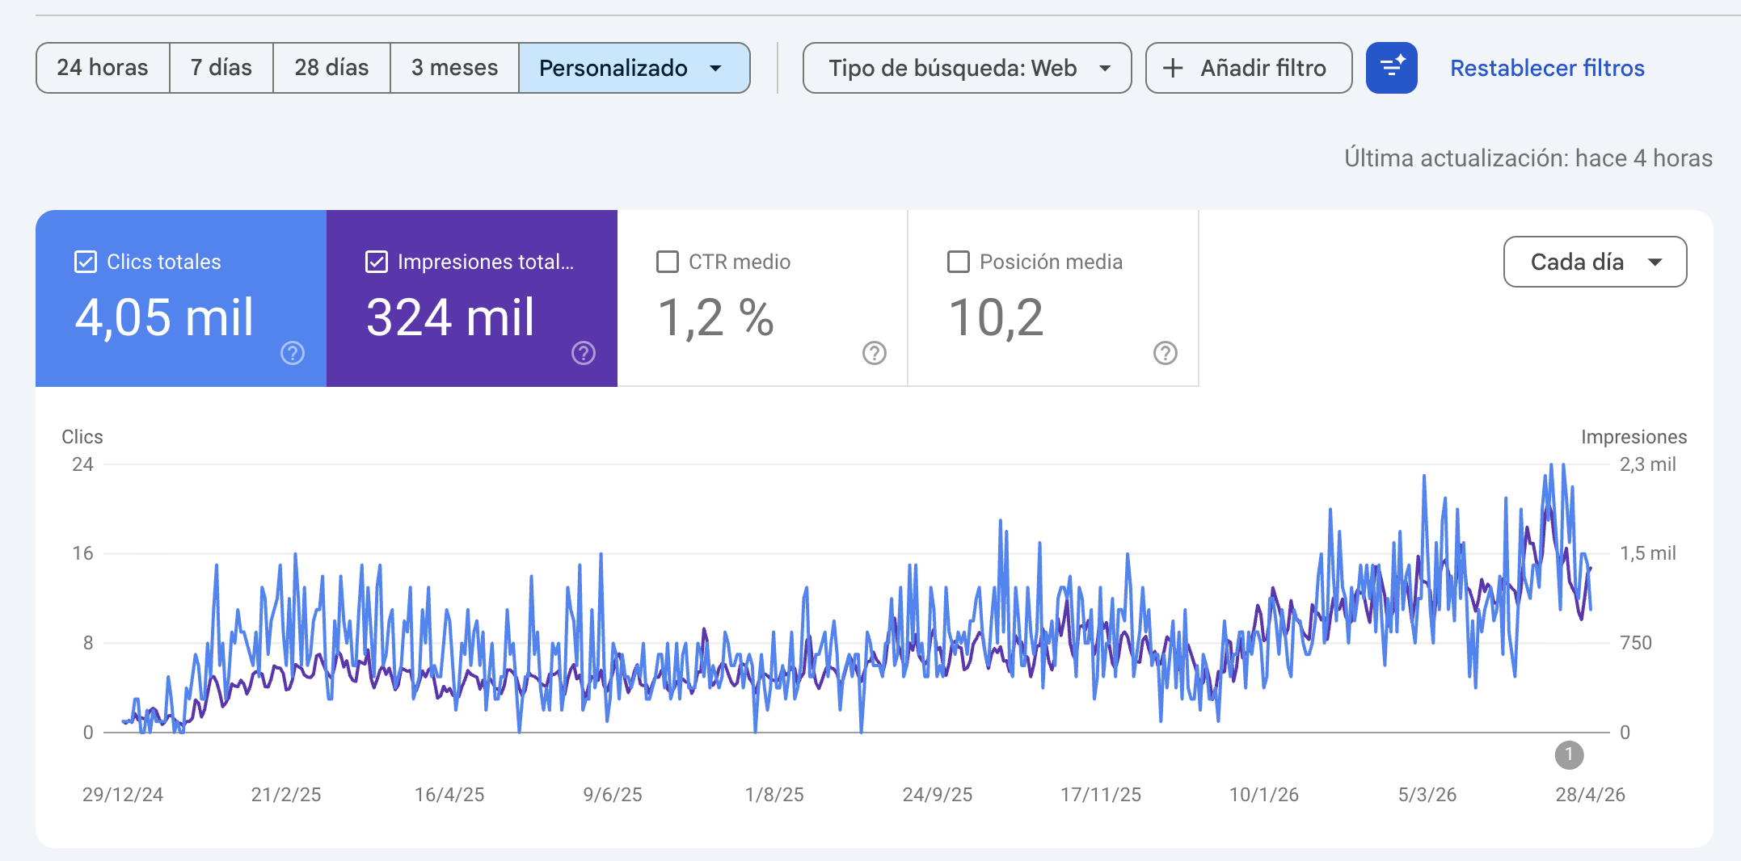This screenshot has width=1741, height=861.
Task: Click the Clics axis title
Action: point(82,437)
